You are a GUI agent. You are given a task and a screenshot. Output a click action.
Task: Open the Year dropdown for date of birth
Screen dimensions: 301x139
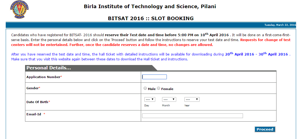tap(192, 100)
